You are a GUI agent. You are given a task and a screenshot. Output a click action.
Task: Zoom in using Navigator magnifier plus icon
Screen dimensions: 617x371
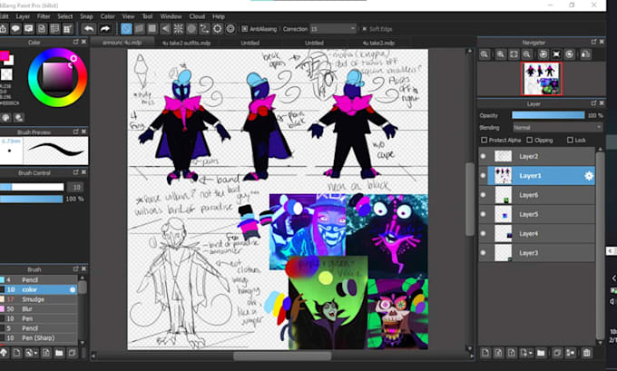tap(501, 54)
